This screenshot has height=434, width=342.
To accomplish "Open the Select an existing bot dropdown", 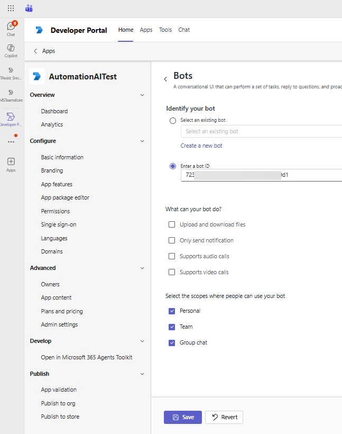I will coord(261,131).
